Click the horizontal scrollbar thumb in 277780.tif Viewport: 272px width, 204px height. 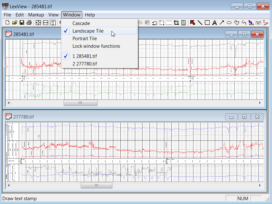97,185
